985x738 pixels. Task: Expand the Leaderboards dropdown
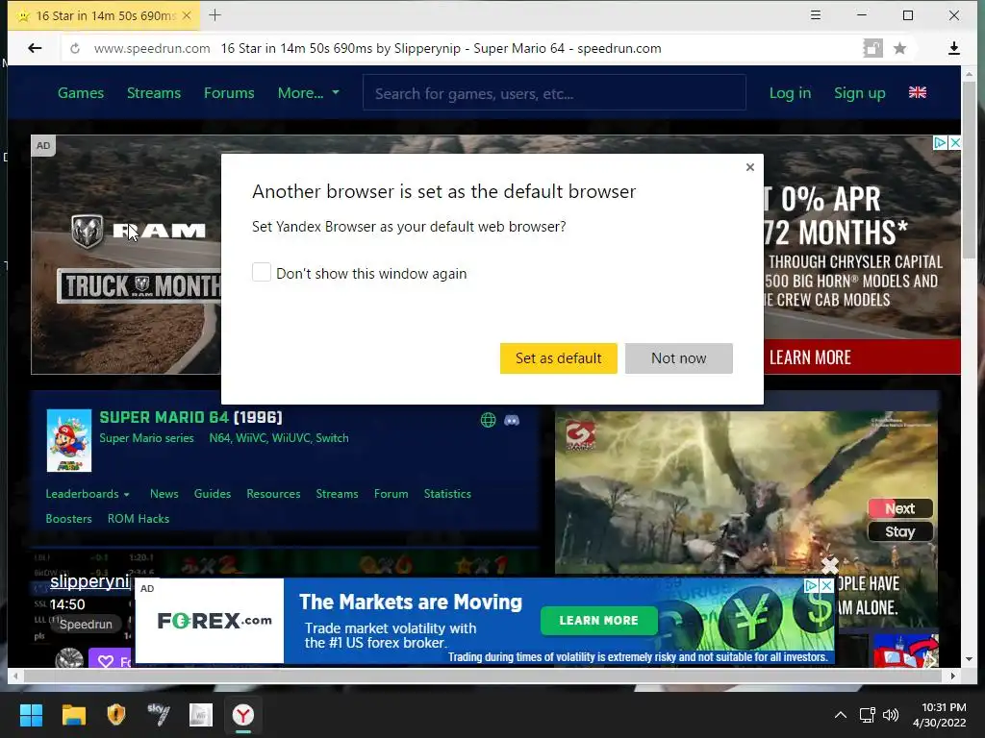[x=88, y=494]
